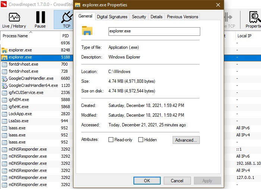Click icon of fontdrvhost.exe PID 728 row
This screenshot has width=261, height=189.
click(4, 72)
